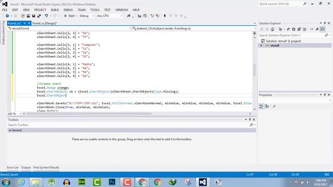Viewport: 333px width, 187px height.
Task: Expand the strnull project node
Action: click(x=261, y=46)
